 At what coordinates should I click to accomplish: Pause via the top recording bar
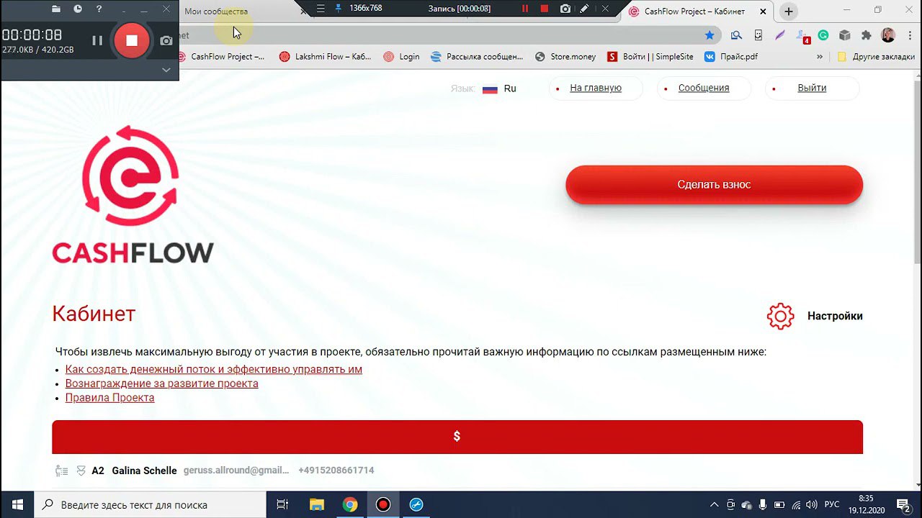tap(525, 9)
